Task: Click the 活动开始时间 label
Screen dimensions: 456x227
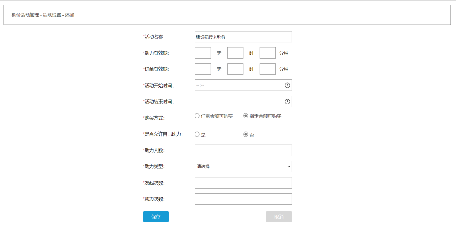Action: point(158,85)
